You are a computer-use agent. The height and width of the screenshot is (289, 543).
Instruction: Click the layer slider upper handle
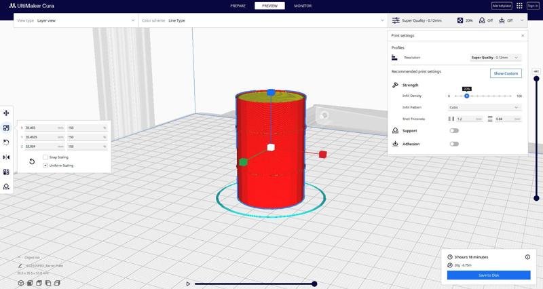click(536, 79)
